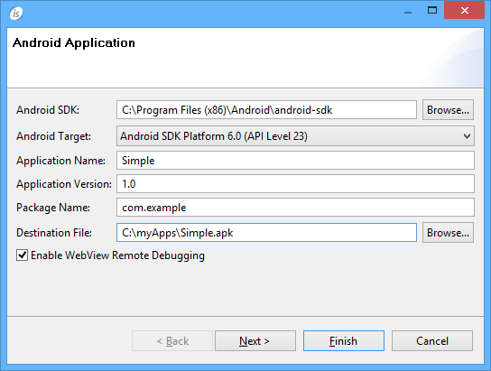Open the Android Target dropdown arrow
491x371 pixels.
467,136
